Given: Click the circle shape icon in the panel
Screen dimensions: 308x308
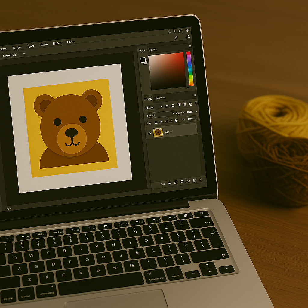Looking at the screenshot, I should tap(173, 106).
